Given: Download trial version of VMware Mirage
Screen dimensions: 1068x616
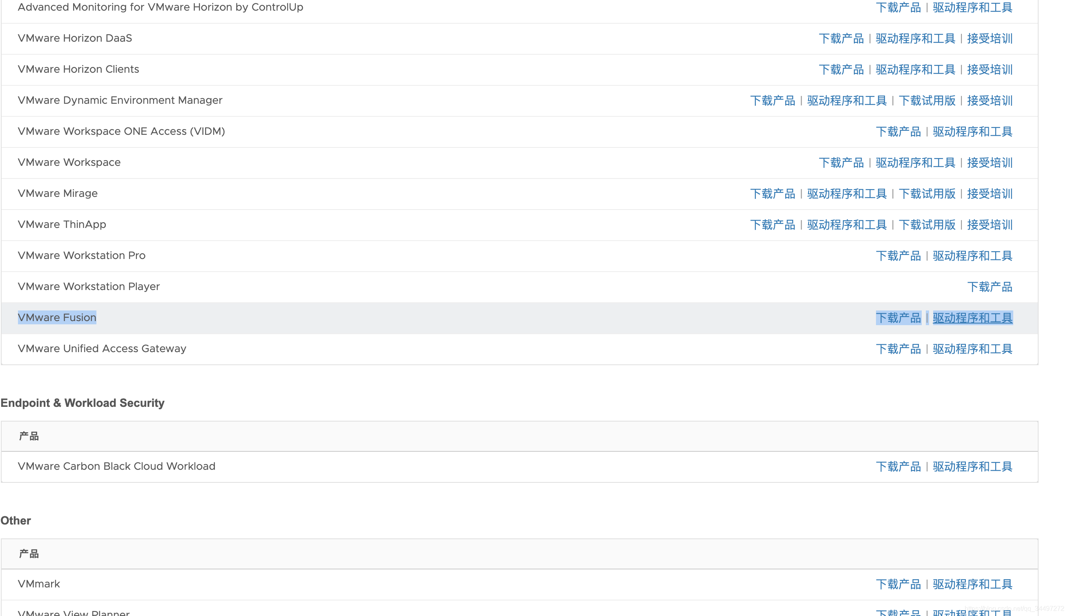Looking at the screenshot, I should tap(927, 194).
